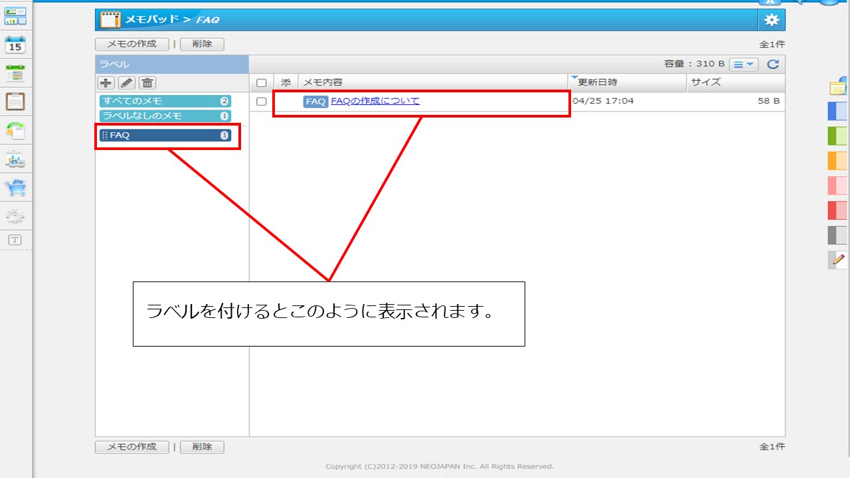The width and height of the screenshot is (850, 478).
Task: Go to メモパッド in the breadcrumb
Action: [153, 19]
